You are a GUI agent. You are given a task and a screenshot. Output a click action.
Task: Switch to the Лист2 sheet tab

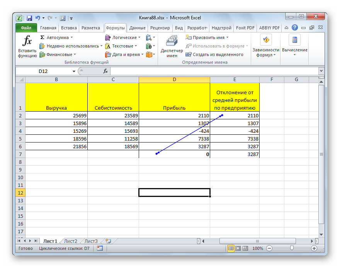70,241
